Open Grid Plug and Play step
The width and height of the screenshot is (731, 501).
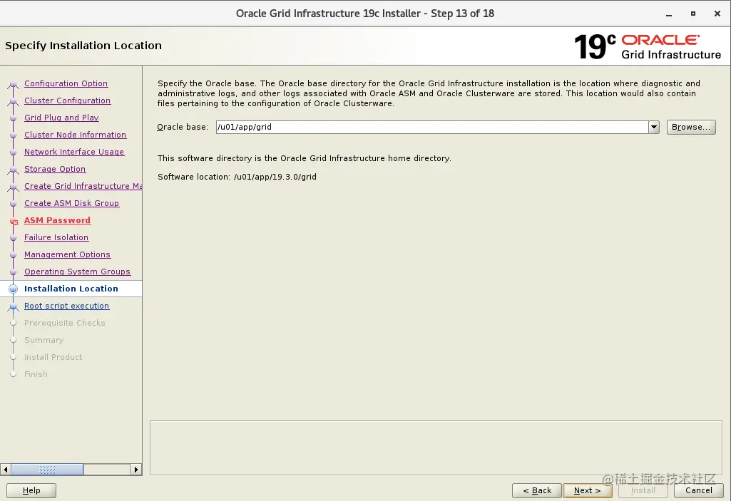pos(61,118)
